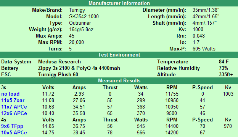This screenshot has width=238, height=137.
Task: Select the 12x6 APCe RPM '9500'
Action: pos(172,113)
